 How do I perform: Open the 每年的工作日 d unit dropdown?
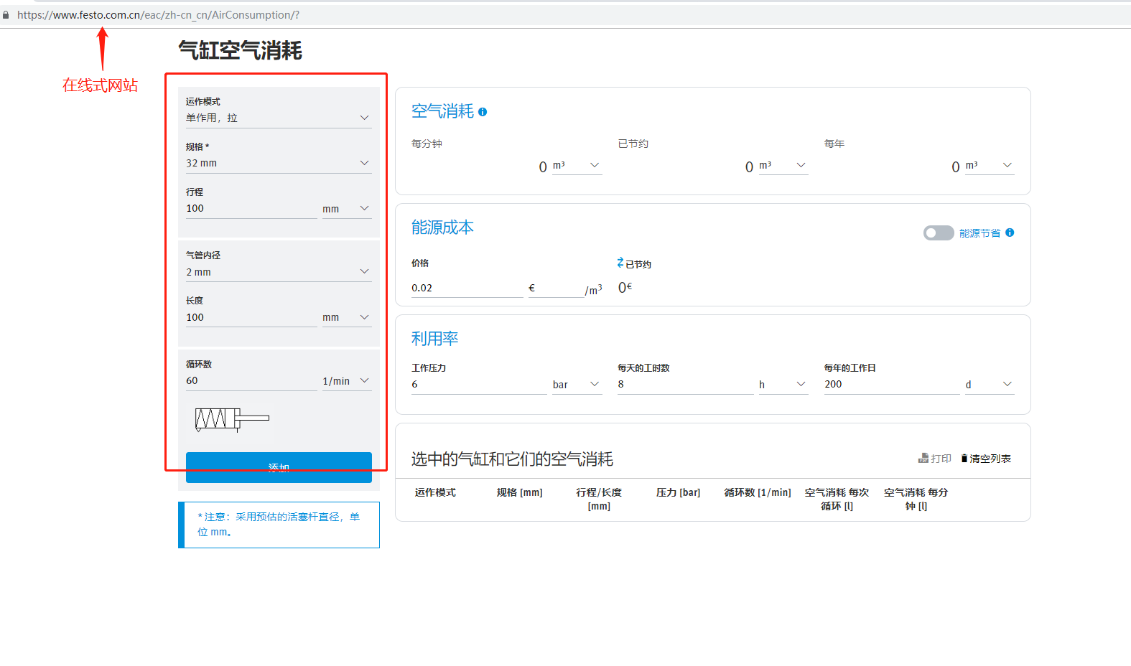pos(990,385)
